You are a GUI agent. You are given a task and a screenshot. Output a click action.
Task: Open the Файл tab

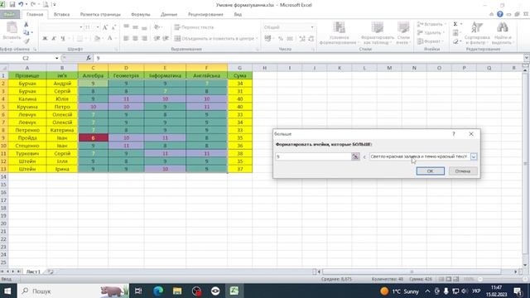[9, 14]
